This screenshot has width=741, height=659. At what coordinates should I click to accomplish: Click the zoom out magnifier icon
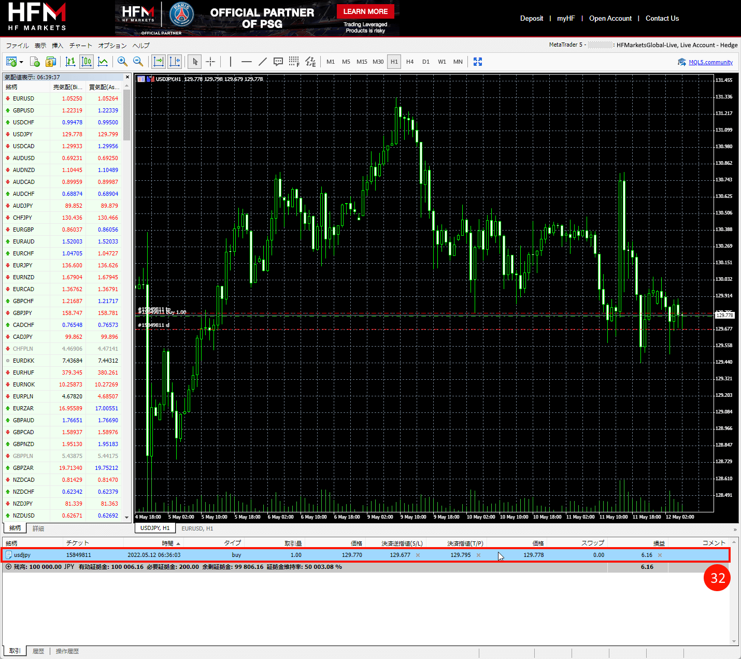coord(138,62)
